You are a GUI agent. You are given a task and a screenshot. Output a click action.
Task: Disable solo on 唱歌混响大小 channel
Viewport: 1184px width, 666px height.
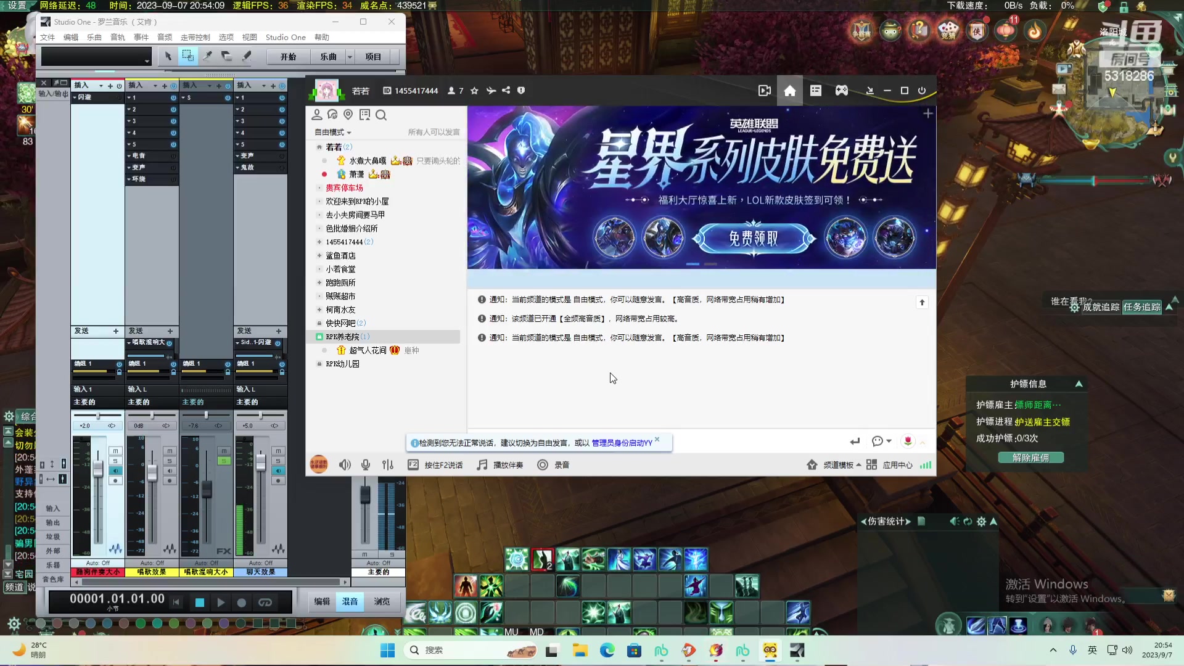coord(224,461)
